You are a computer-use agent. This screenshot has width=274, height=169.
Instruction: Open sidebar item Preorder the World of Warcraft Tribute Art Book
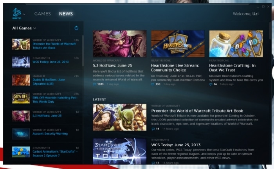pos(54,46)
